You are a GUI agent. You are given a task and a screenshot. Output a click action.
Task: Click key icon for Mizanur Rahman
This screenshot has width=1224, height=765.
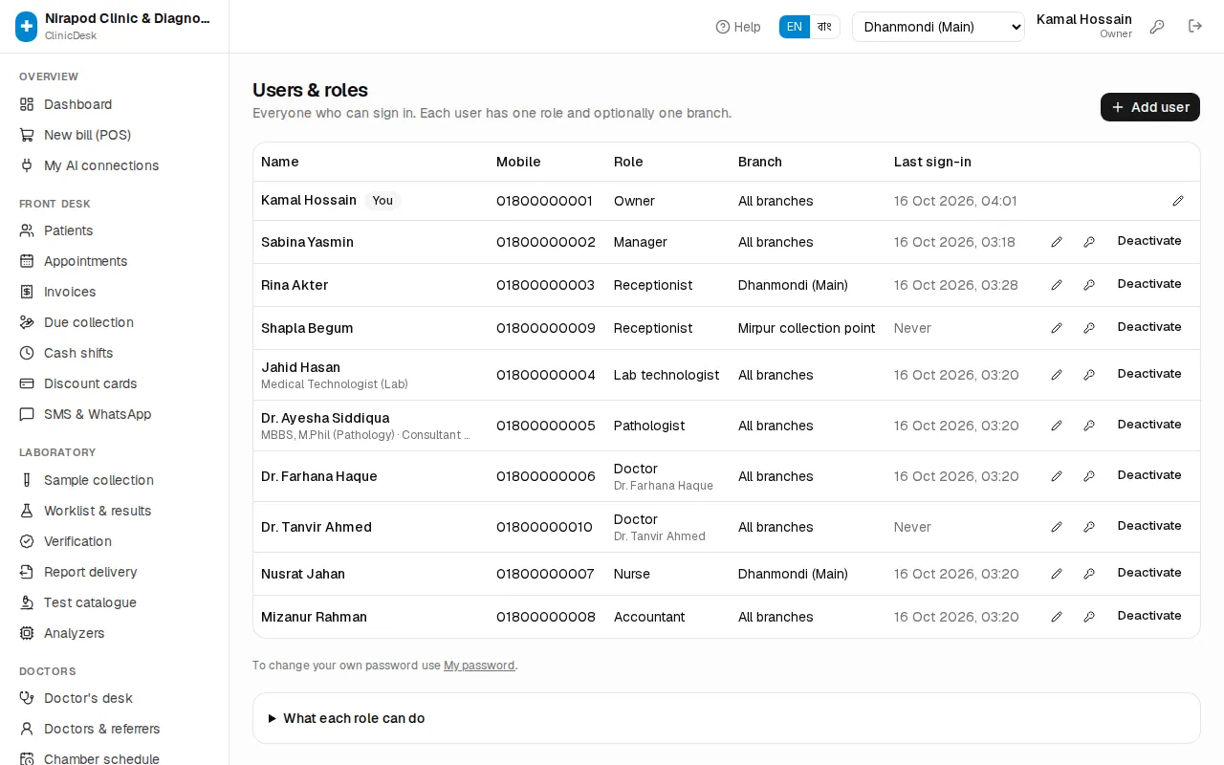[1089, 617]
